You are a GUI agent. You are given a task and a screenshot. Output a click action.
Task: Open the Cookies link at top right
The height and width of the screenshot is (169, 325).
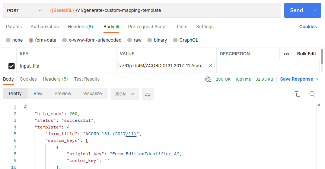[x=308, y=27]
